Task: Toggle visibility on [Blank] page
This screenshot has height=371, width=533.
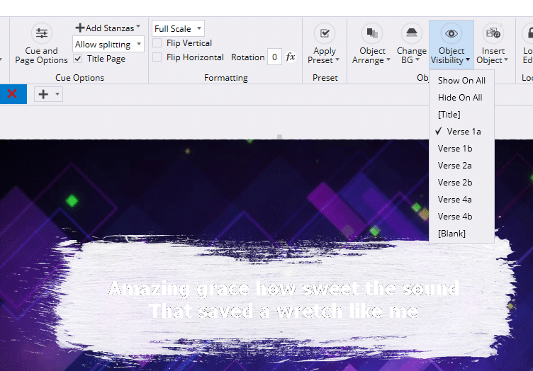Action: [461, 233]
